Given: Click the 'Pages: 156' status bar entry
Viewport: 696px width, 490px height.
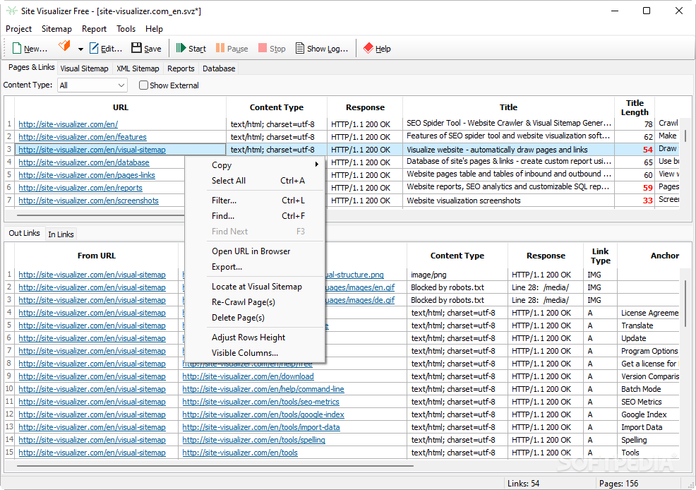Looking at the screenshot, I should click(x=618, y=484).
